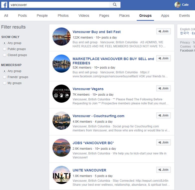
Task: Open MARKETPLACE VANCOUVER BC BUY SELL title
Action: coord(113,61)
